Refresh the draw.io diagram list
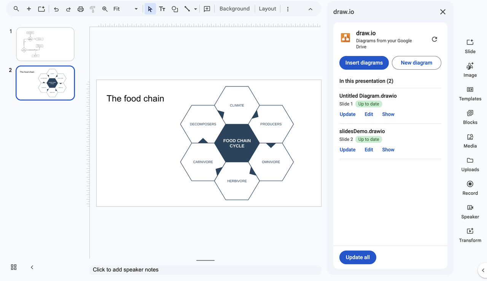Screen dimensions: 487x281 click(x=434, y=39)
